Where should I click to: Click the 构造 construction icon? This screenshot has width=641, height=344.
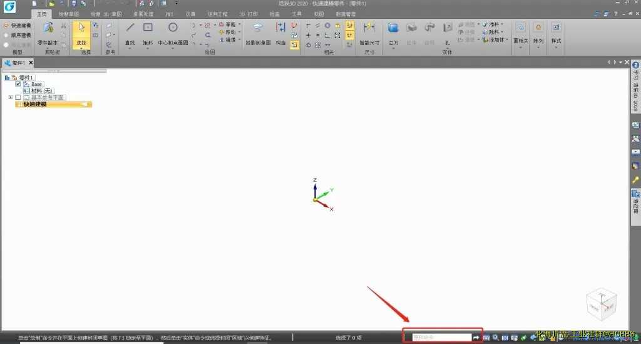click(280, 28)
